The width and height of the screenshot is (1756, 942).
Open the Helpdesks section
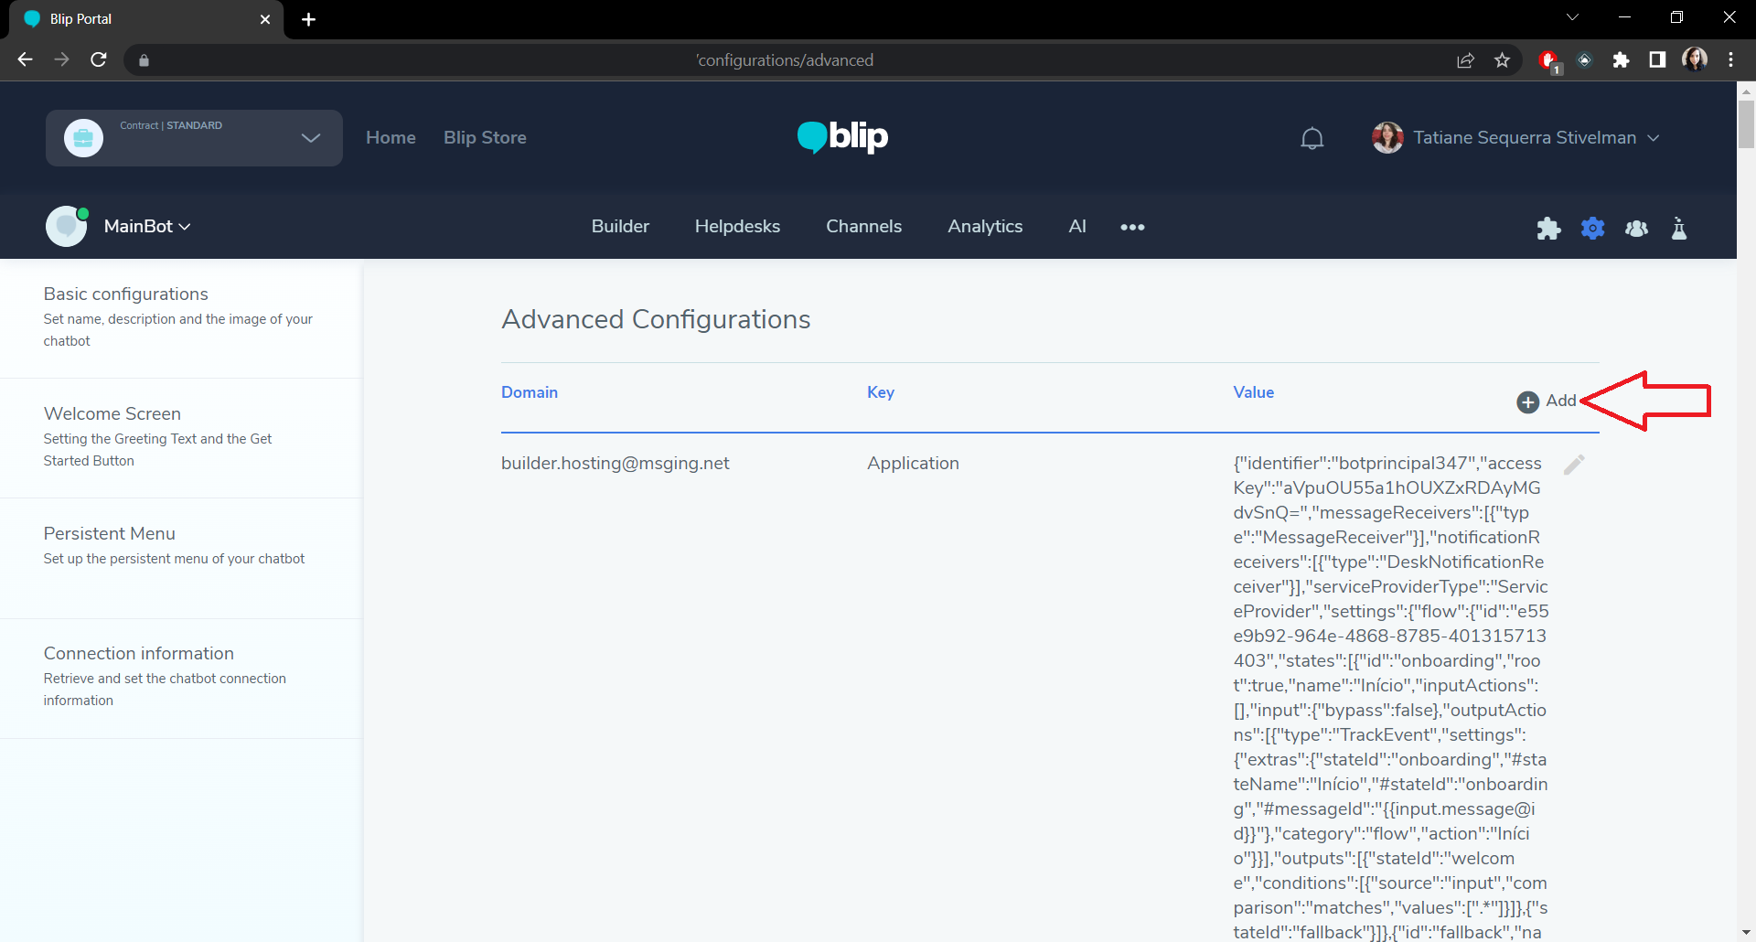(737, 227)
